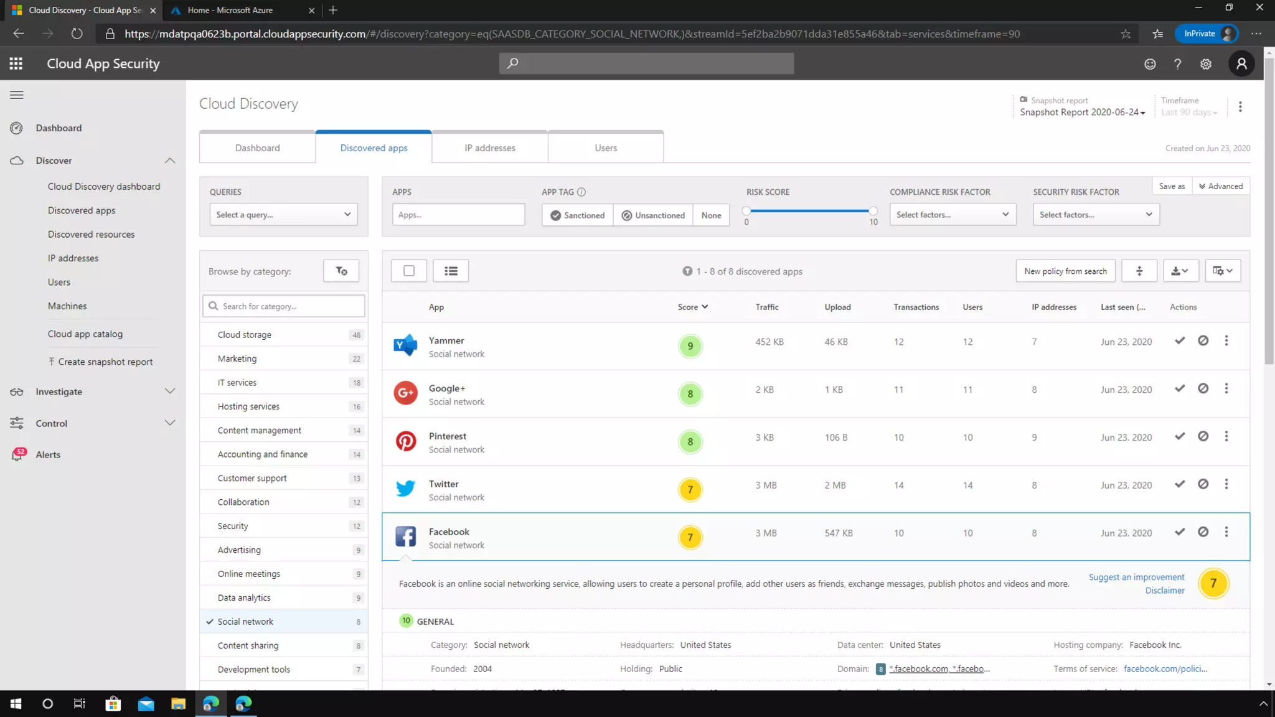The image size is (1275, 717).
Task: Toggle the Unsanctioned app tag filter
Action: pyautogui.click(x=652, y=215)
